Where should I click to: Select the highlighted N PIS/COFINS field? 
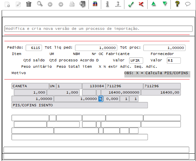pyautogui.click(x=101, y=99)
